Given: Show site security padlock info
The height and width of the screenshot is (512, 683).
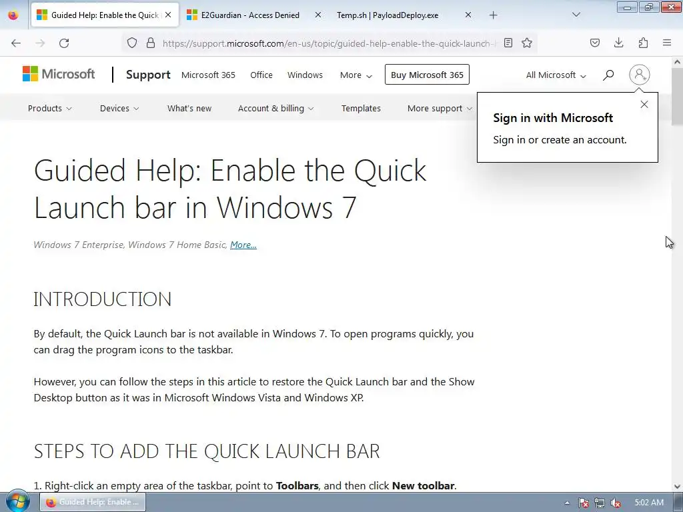Looking at the screenshot, I should click(151, 43).
